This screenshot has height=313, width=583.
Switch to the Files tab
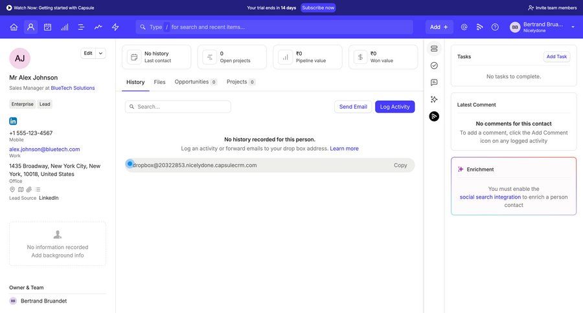pyautogui.click(x=159, y=82)
